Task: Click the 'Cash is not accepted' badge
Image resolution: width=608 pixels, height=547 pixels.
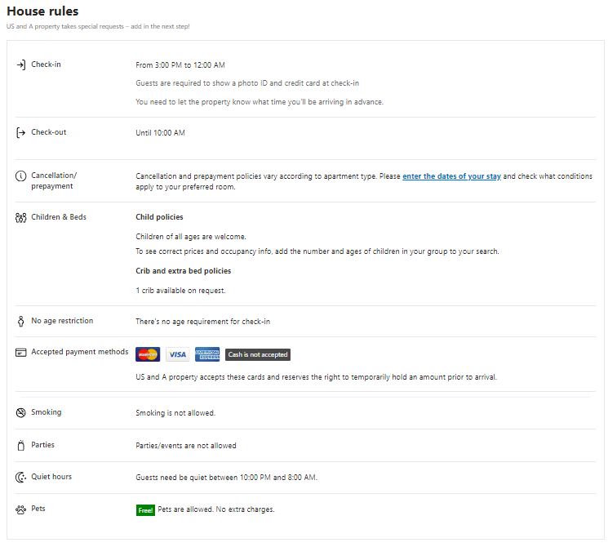Action: (x=258, y=354)
